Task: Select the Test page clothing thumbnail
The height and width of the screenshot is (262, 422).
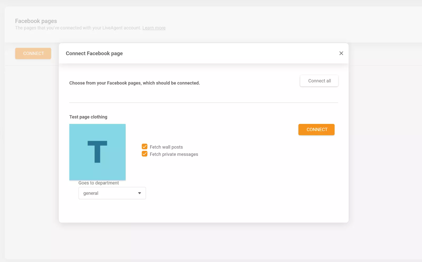Action: coord(97,152)
